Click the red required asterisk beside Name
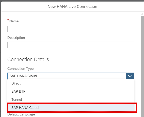The image size is (144, 117). click(8, 20)
